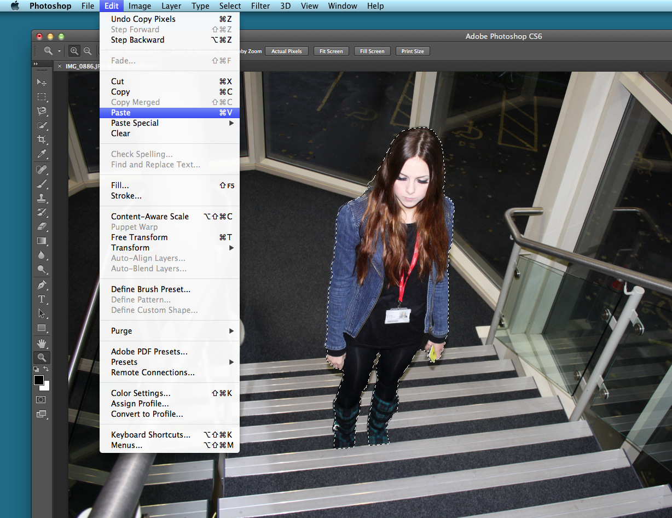Select the Eyedropper tool
Image resolution: width=672 pixels, height=518 pixels.
42,154
